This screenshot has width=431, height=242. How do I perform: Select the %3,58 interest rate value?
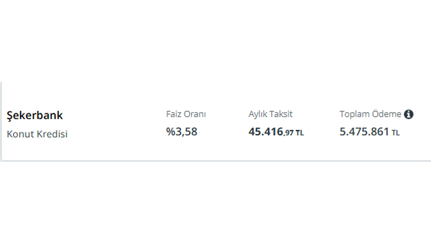pos(181,132)
